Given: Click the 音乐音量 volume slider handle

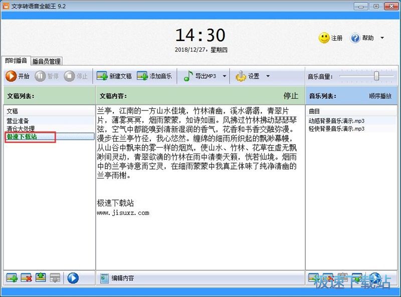Looking at the screenshot, I should pos(376,76).
